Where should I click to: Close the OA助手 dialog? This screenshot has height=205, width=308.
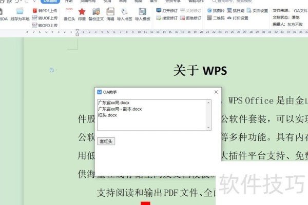(x=216, y=92)
